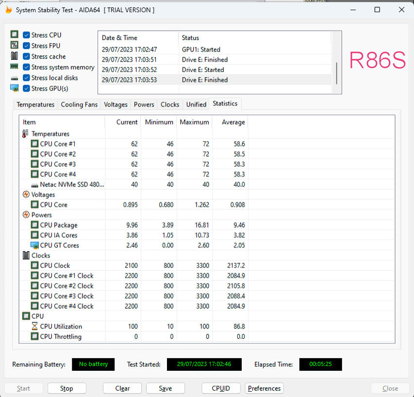The height and width of the screenshot is (397, 414).
Task: Click the chip icon next to CPU IA Cores
Action: [34, 235]
